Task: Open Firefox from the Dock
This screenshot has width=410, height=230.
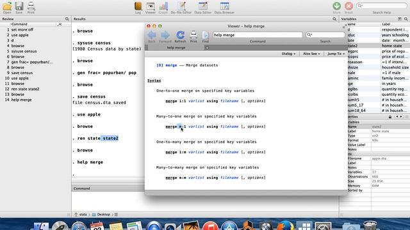Action: tap(285, 226)
